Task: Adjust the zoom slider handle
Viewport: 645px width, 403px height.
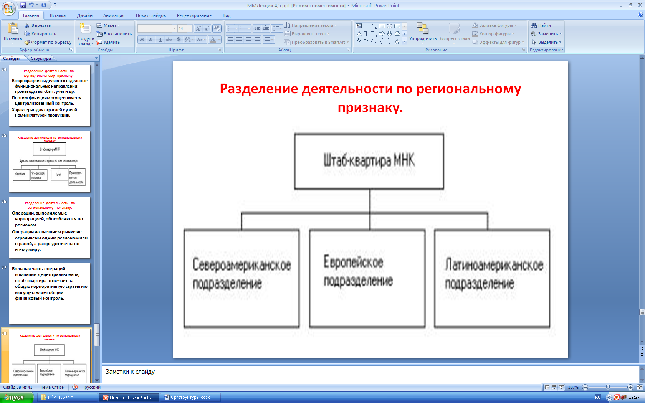Action: click(x=608, y=387)
